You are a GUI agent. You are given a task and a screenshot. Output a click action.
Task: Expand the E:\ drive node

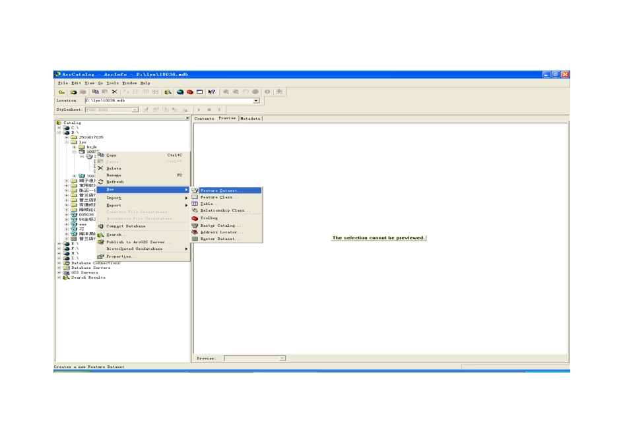(x=59, y=244)
